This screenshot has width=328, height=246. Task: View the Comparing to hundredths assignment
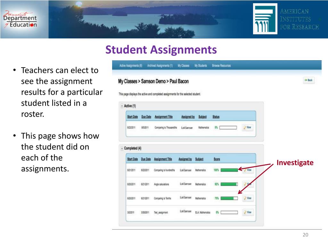(248, 170)
